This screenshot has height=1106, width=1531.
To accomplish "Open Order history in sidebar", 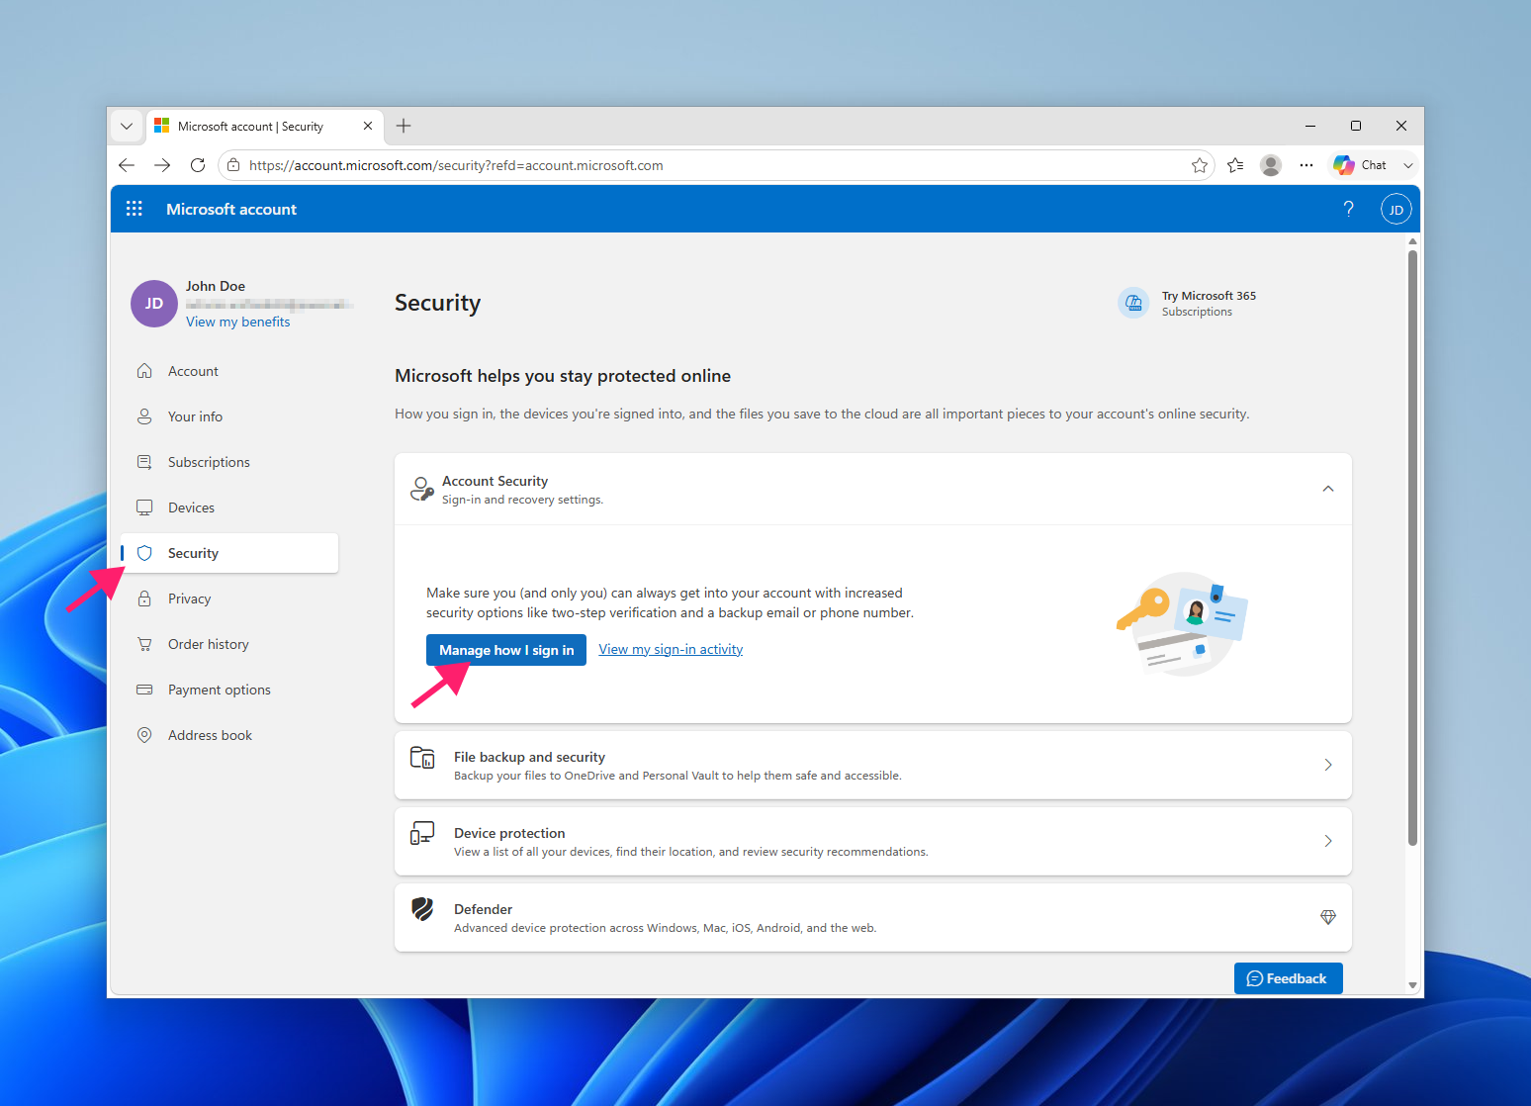I will (229, 644).
